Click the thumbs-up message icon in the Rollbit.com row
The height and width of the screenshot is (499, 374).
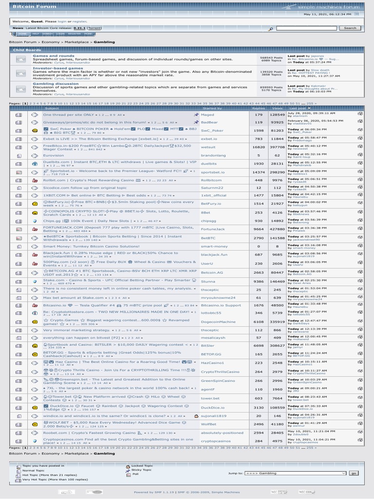(35, 180)
